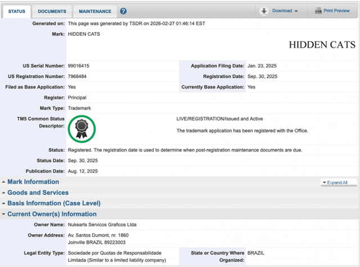Screen dimensions: 360x267
Task: Click the small arrow icon beside Expand All
Action: [324, 183]
